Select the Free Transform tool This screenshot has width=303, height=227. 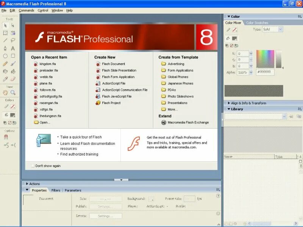[x=5, y=33]
